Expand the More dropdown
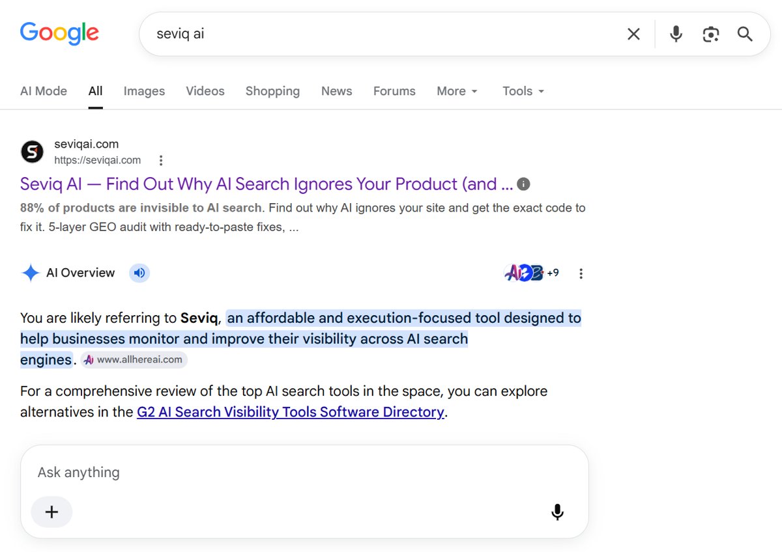 pyautogui.click(x=457, y=91)
